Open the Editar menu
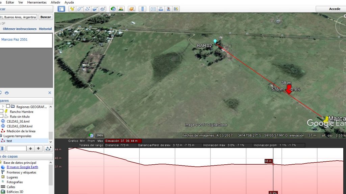Screen dimensions: 346x194 pos(10,2)
